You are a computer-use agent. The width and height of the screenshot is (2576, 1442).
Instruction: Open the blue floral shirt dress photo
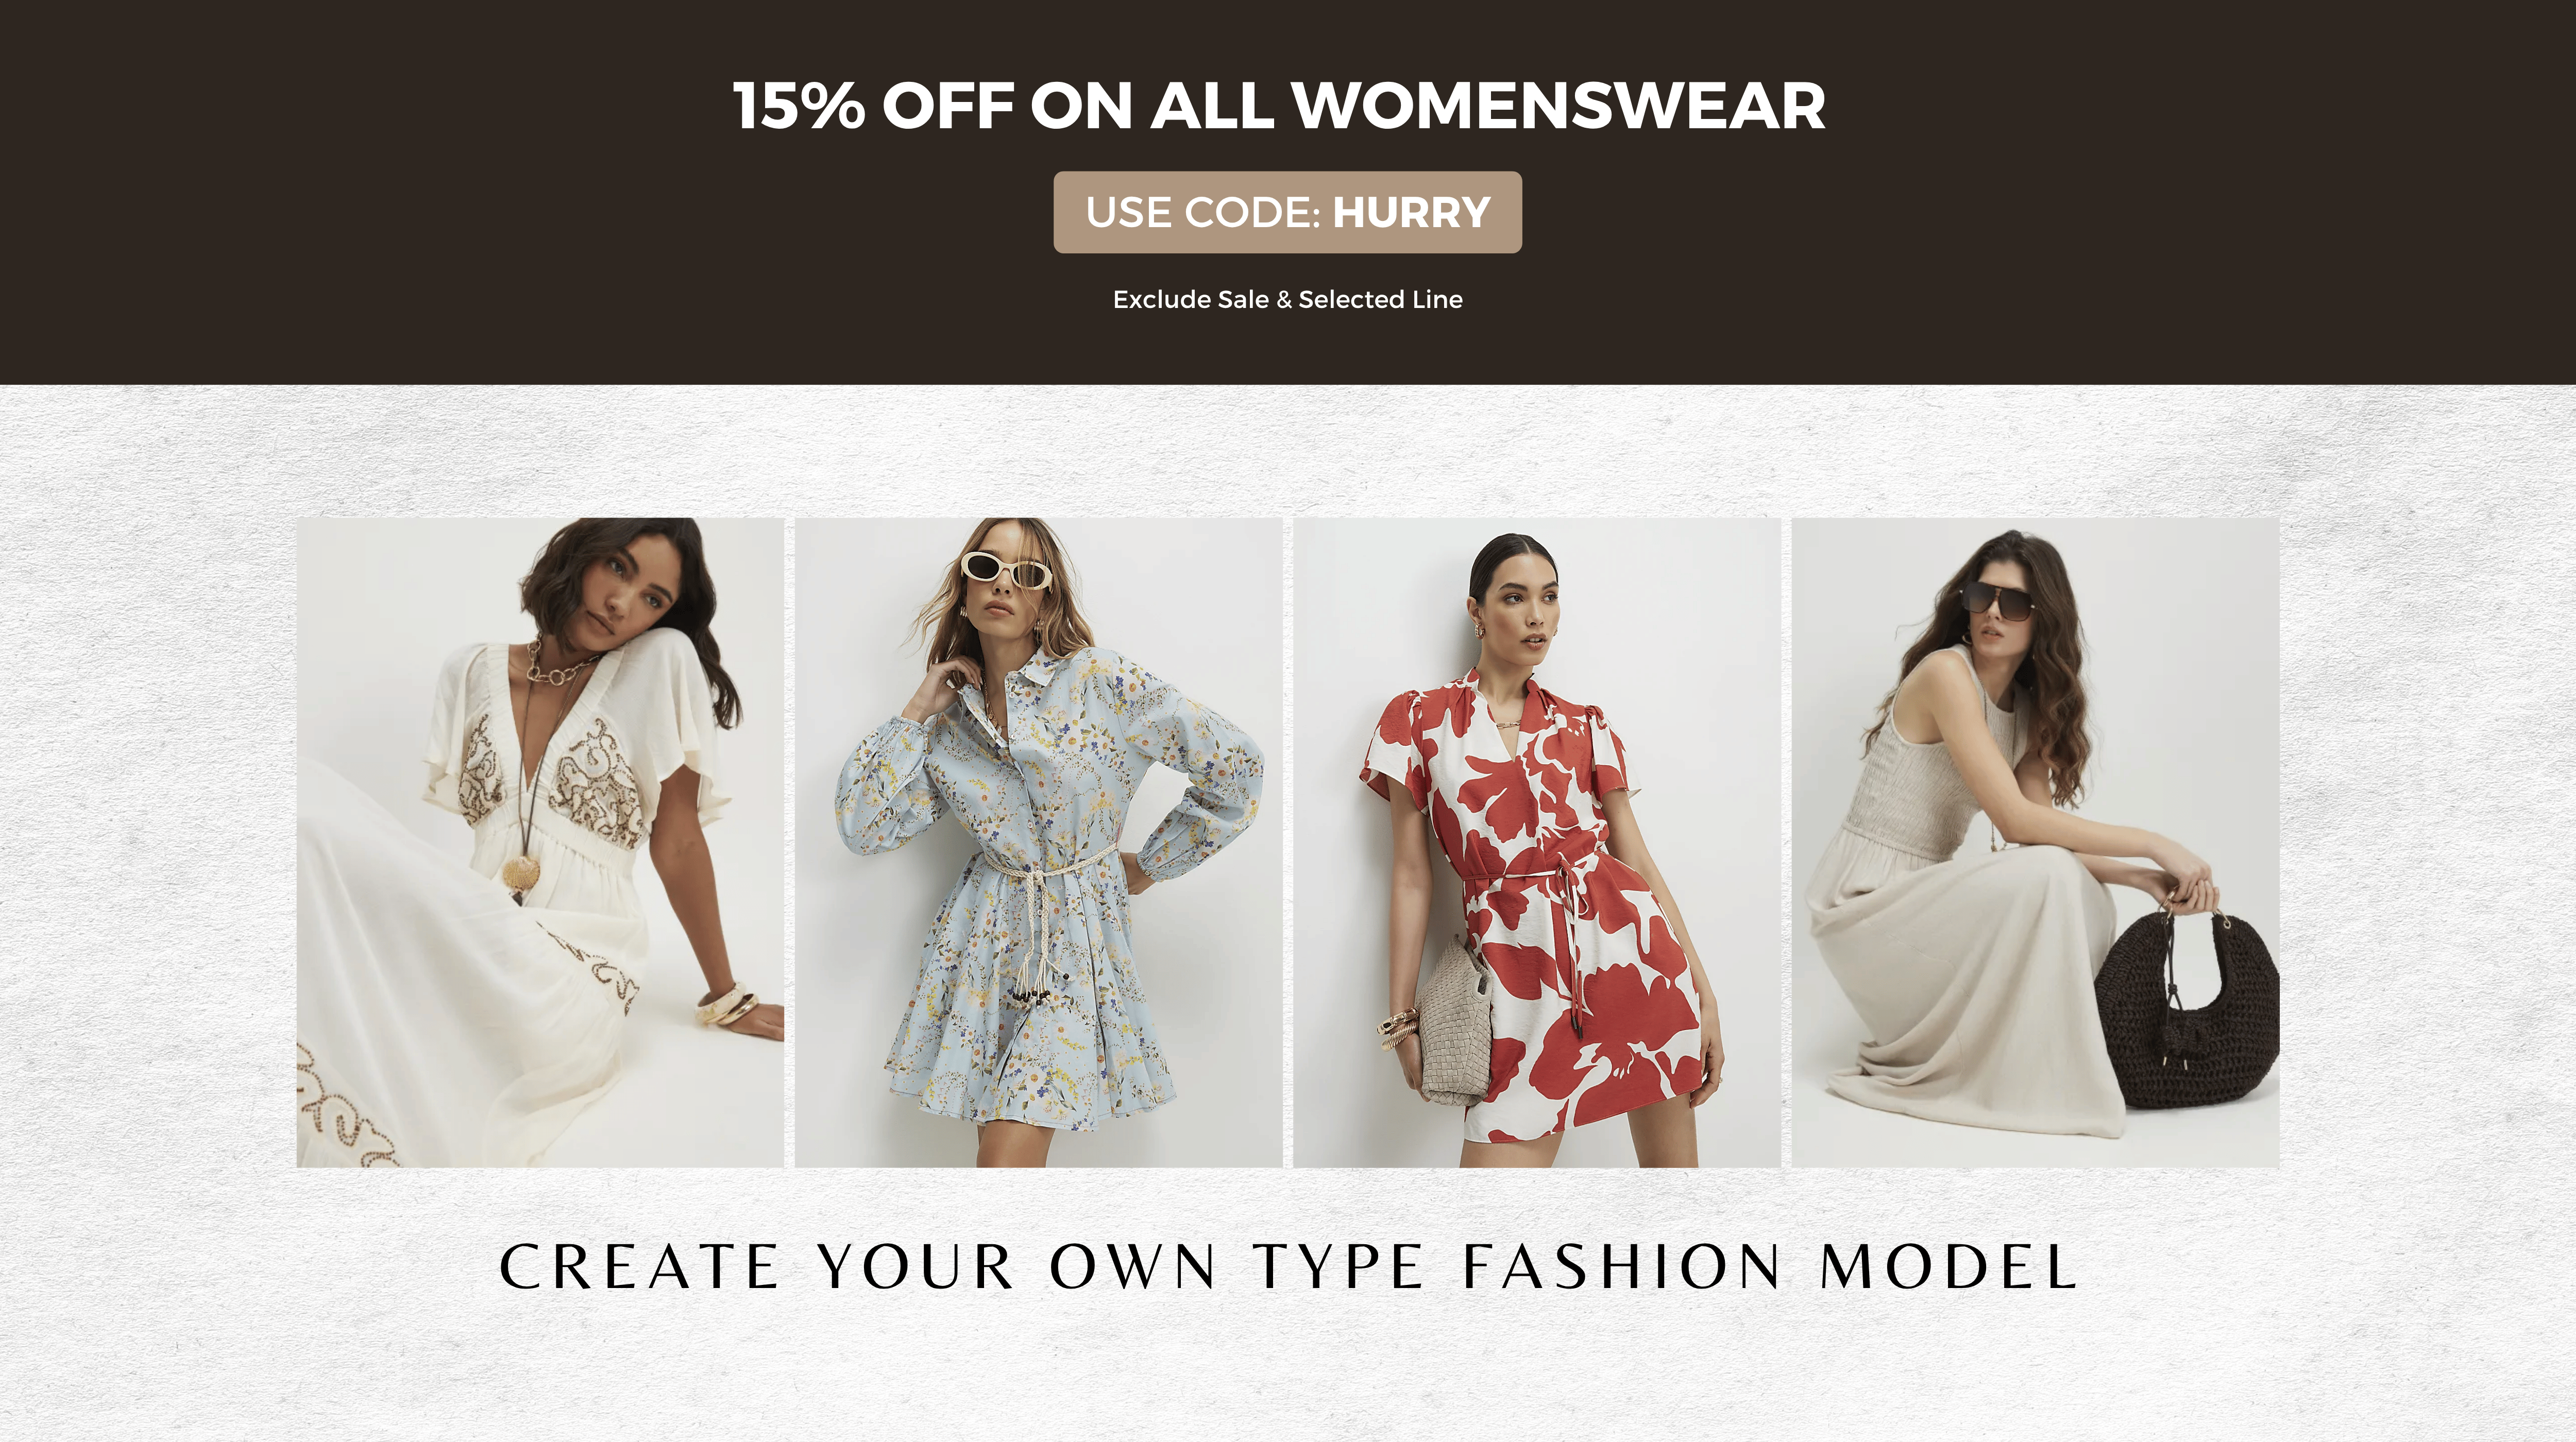tap(1038, 842)
